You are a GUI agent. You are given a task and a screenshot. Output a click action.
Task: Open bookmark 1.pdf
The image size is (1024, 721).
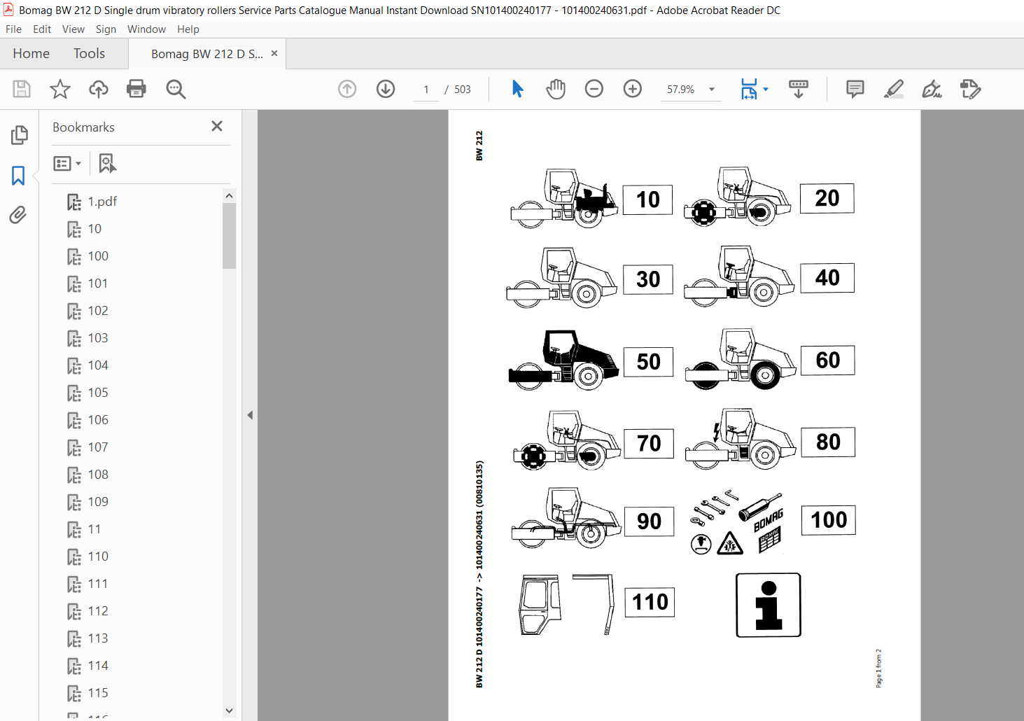pos(102,202)
